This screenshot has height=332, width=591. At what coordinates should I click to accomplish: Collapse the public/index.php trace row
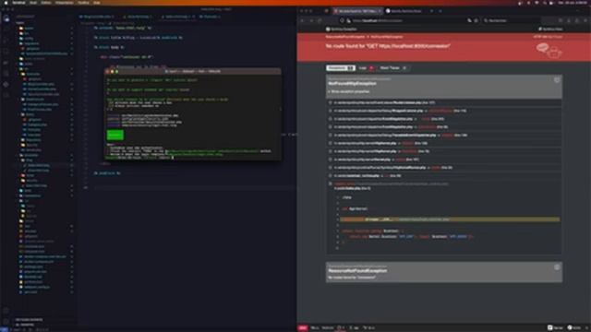click(443, 186)
